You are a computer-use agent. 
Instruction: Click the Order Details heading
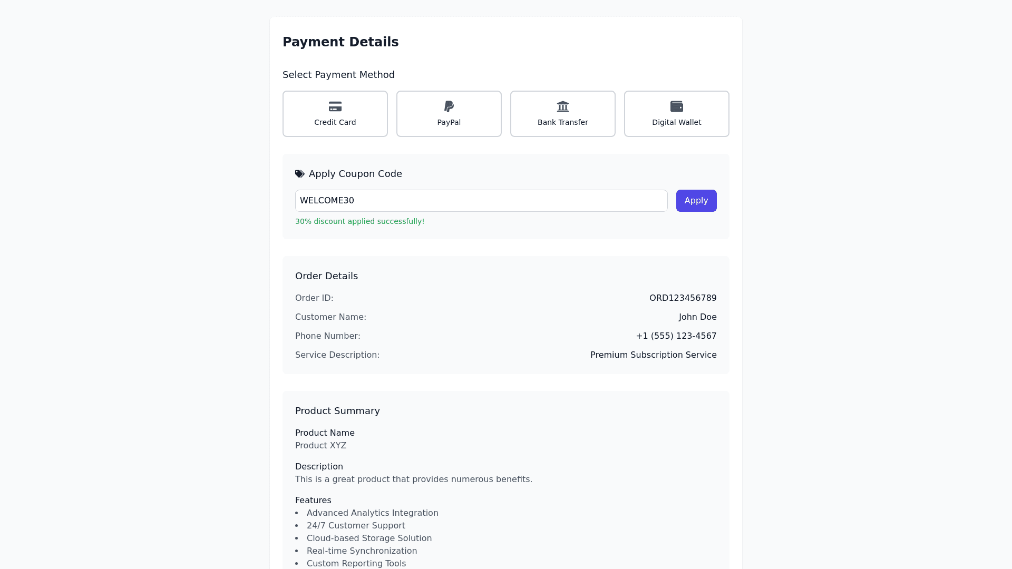pos(326,276)
